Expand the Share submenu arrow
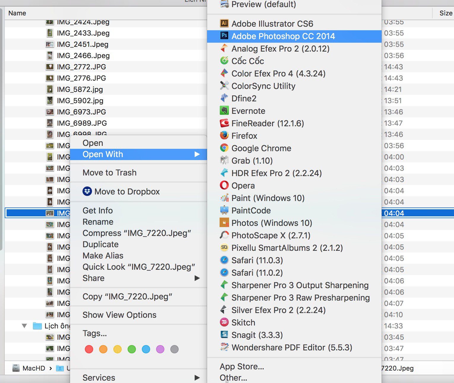Viewport: 454px width, 383px height. (x=197, y=278)
